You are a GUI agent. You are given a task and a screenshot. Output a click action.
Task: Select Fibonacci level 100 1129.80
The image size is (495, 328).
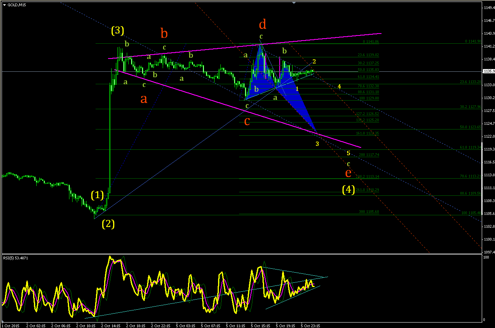point(369,98)
